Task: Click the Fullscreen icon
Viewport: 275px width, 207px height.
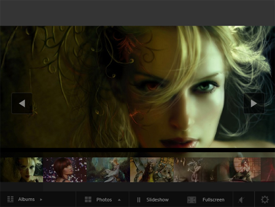Action: (191, 200)
